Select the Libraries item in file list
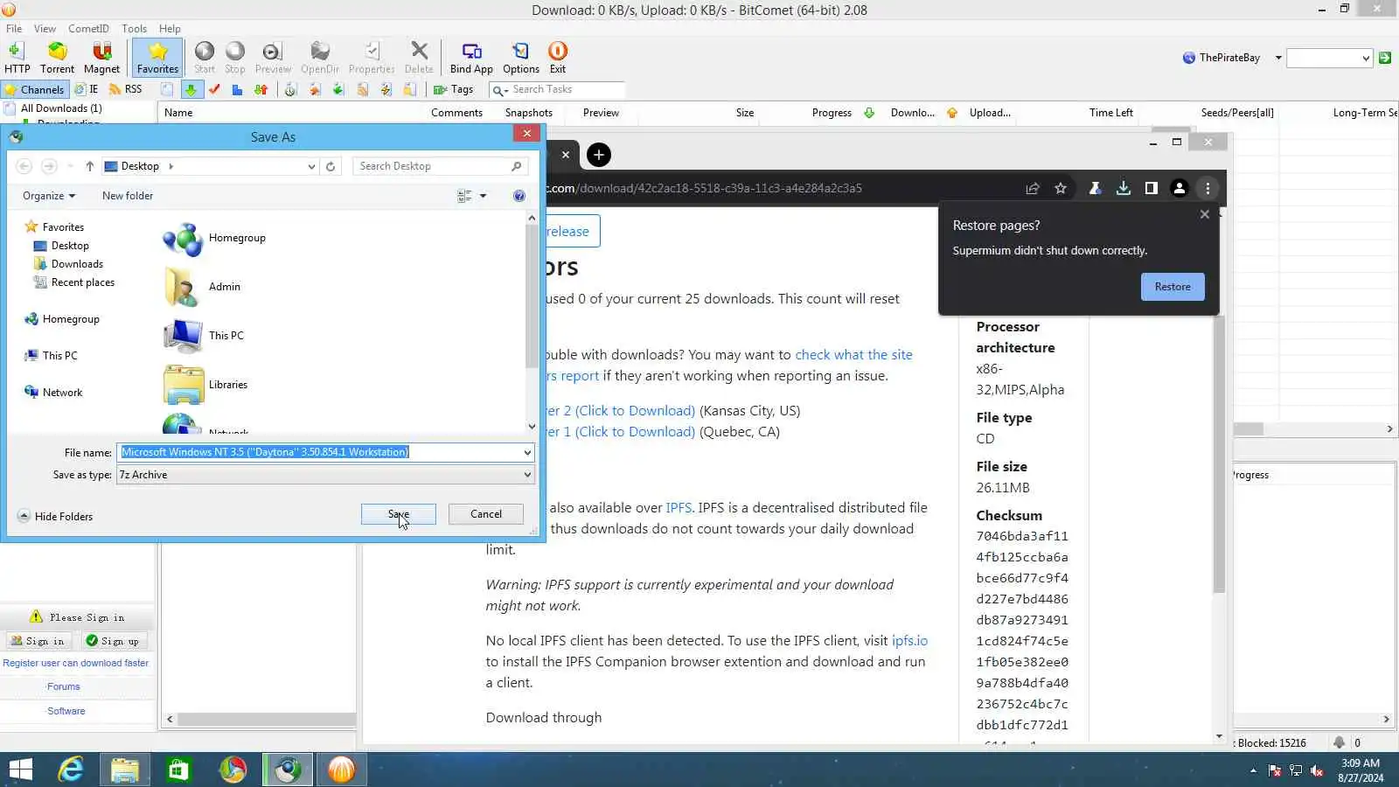The image size is (1399, 787). [205, 385]
